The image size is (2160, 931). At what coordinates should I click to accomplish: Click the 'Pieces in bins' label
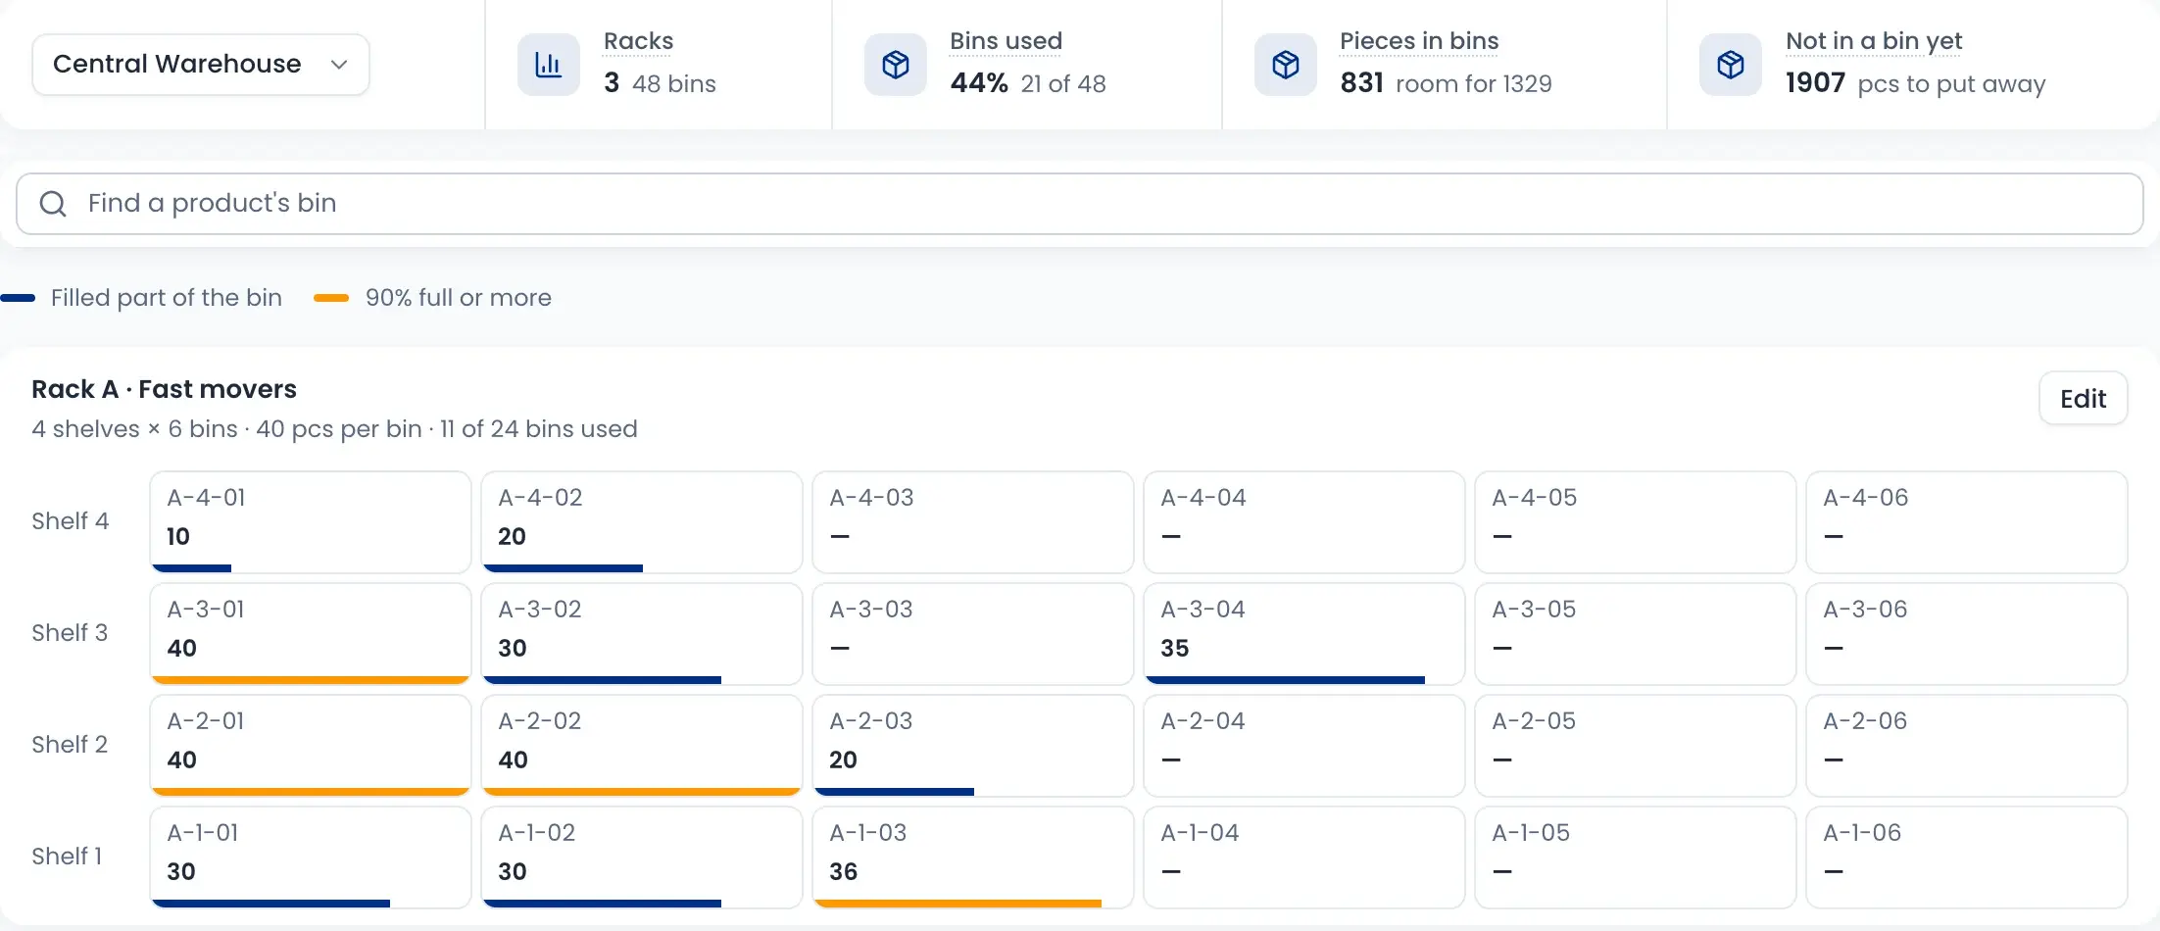click(1419, 41)
